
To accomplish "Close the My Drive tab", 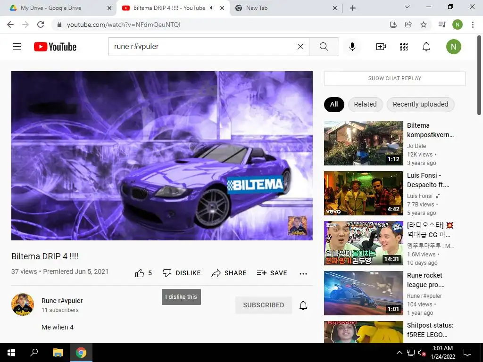I will click(109, 8).
